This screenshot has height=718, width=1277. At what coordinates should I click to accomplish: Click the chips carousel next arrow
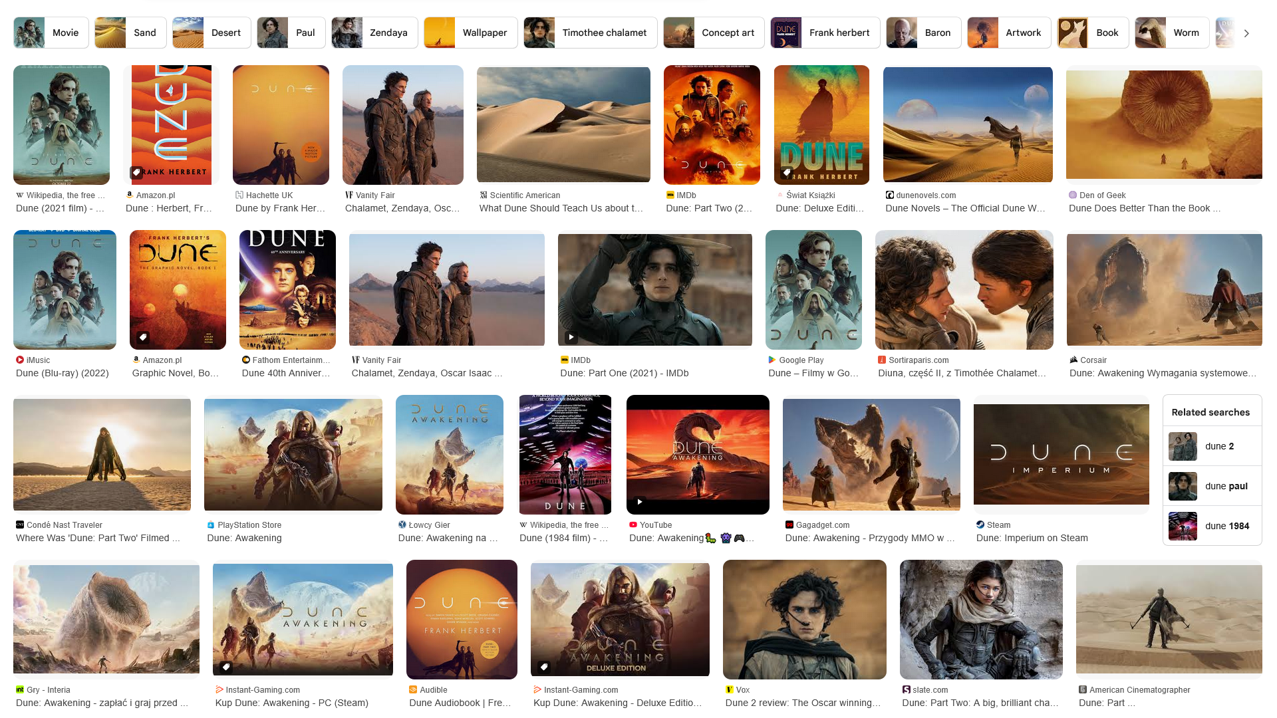[x=1246, y=33]
